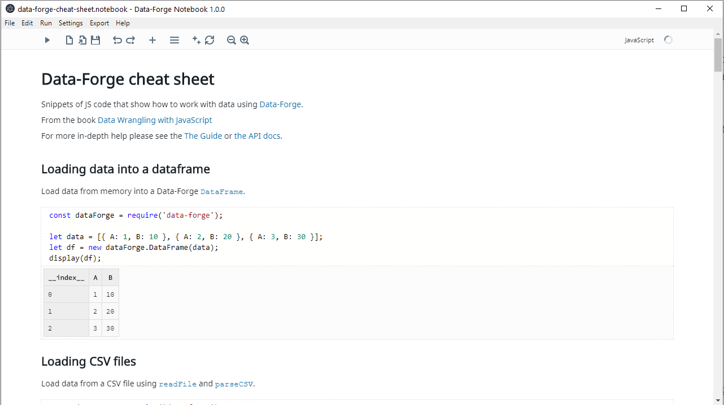Add a new cell with the plus icon
The width and height of the screenshot is (724, 405).
[152, 40]
